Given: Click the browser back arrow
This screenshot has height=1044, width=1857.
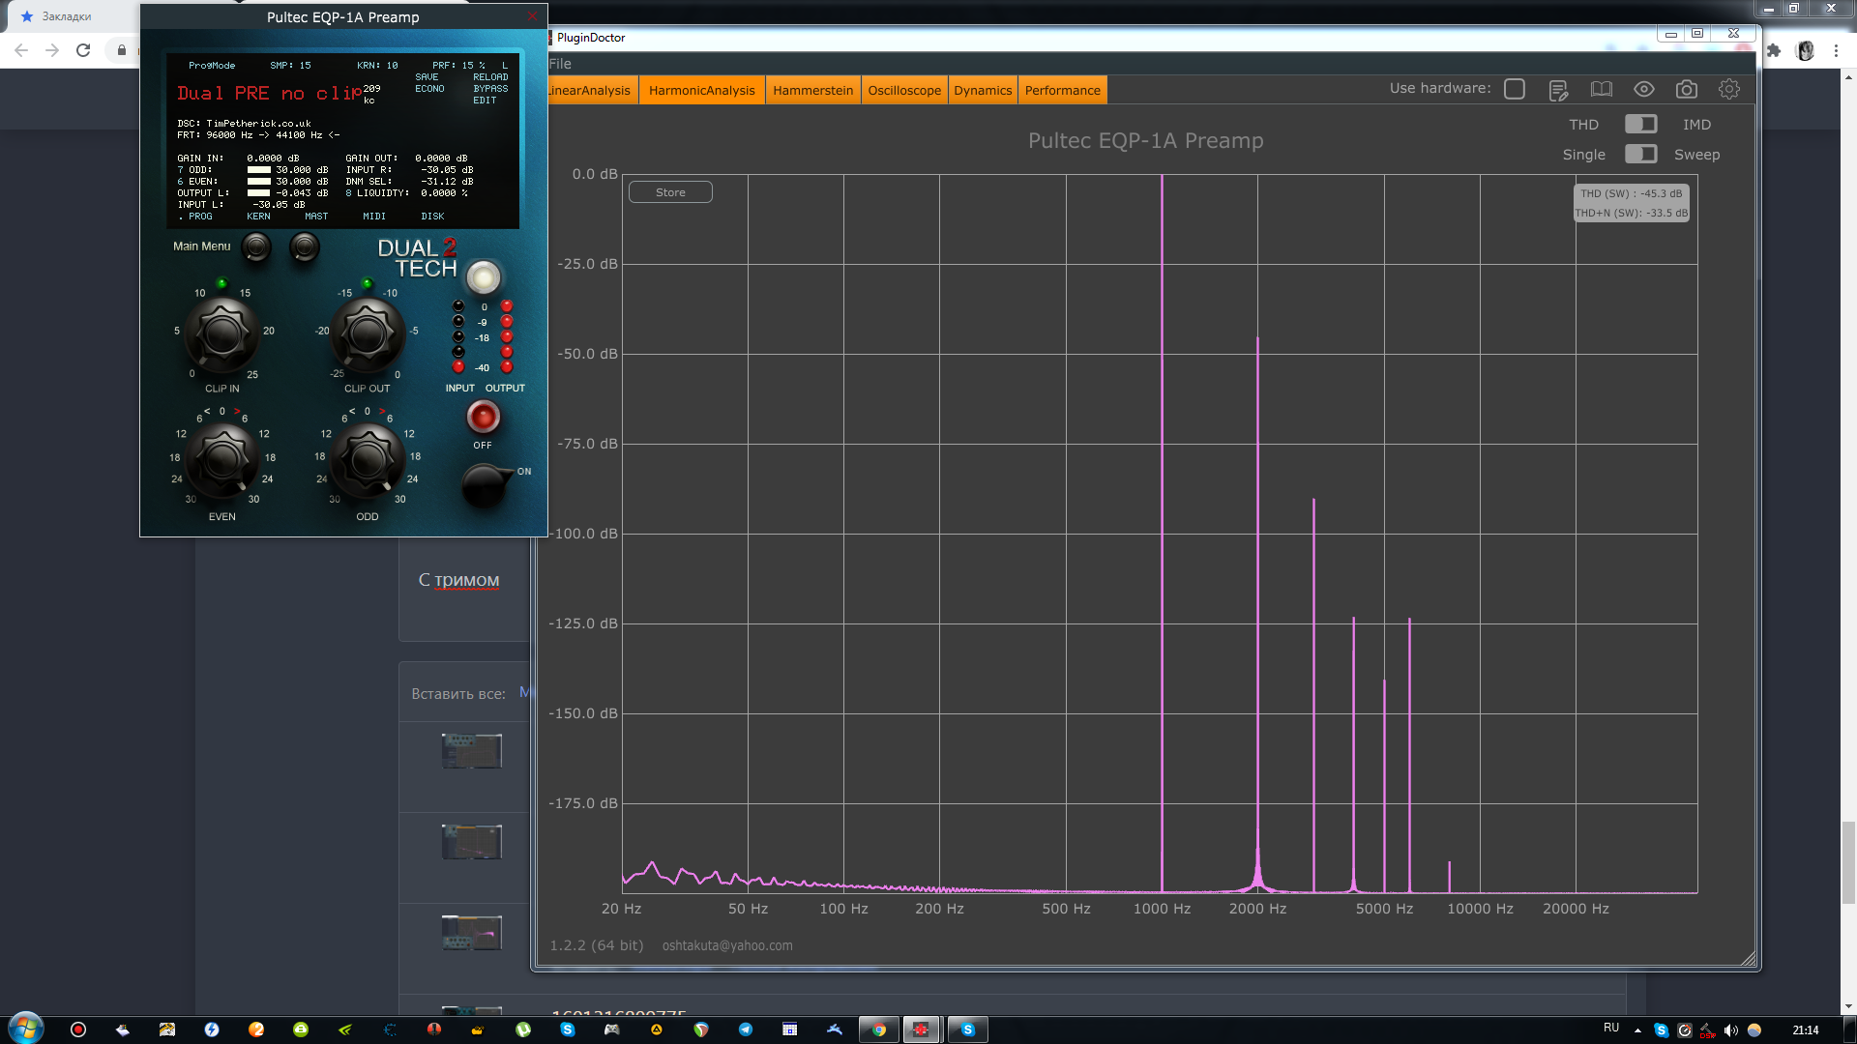Looking at the screenshot, I should [21, 50].
